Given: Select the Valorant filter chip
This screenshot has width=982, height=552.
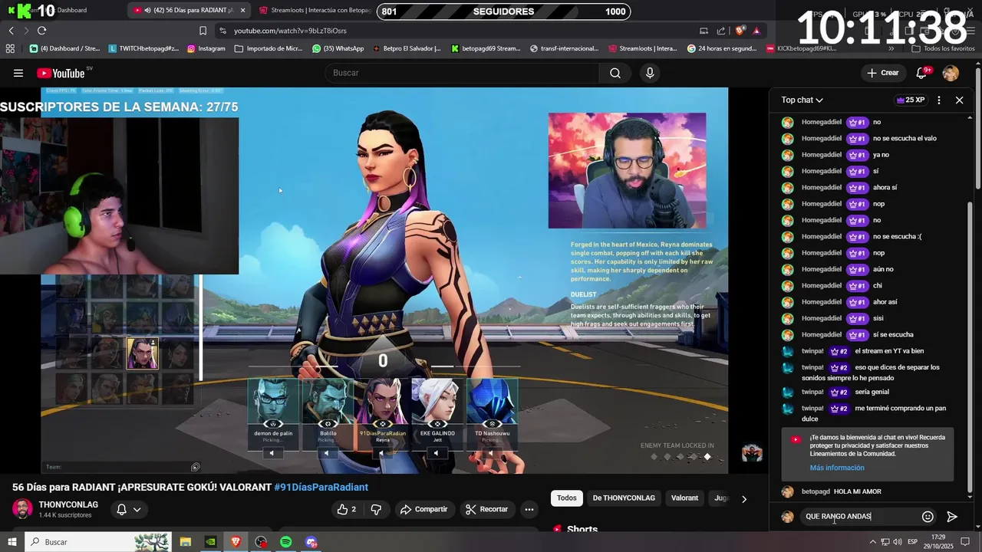Looking at the screenshot, I should click(x=684, y=498).
